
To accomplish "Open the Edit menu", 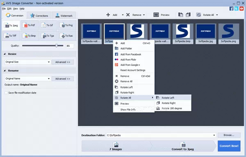I will coord(9,9).
